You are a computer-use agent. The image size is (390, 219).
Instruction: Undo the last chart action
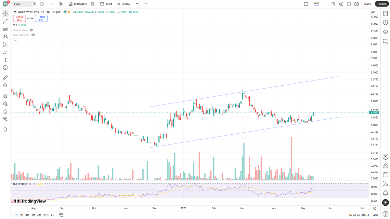(137, 4)
